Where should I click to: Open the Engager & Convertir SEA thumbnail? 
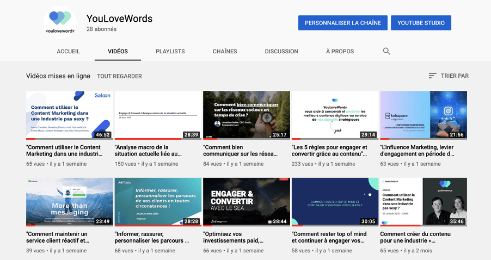coord(246,202)
